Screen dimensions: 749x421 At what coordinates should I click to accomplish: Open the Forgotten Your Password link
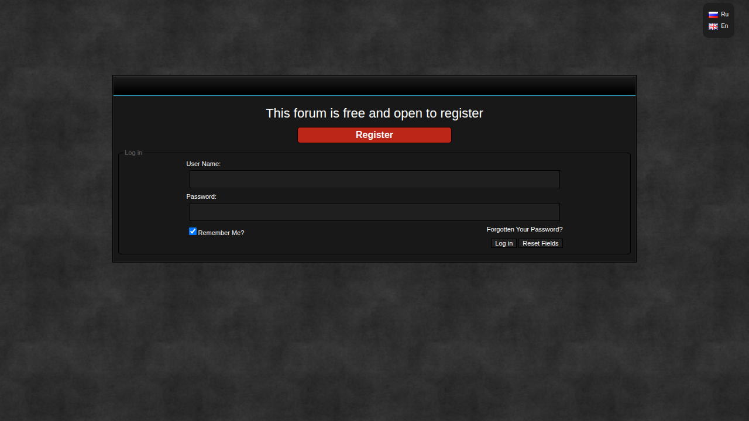[524, 229]
